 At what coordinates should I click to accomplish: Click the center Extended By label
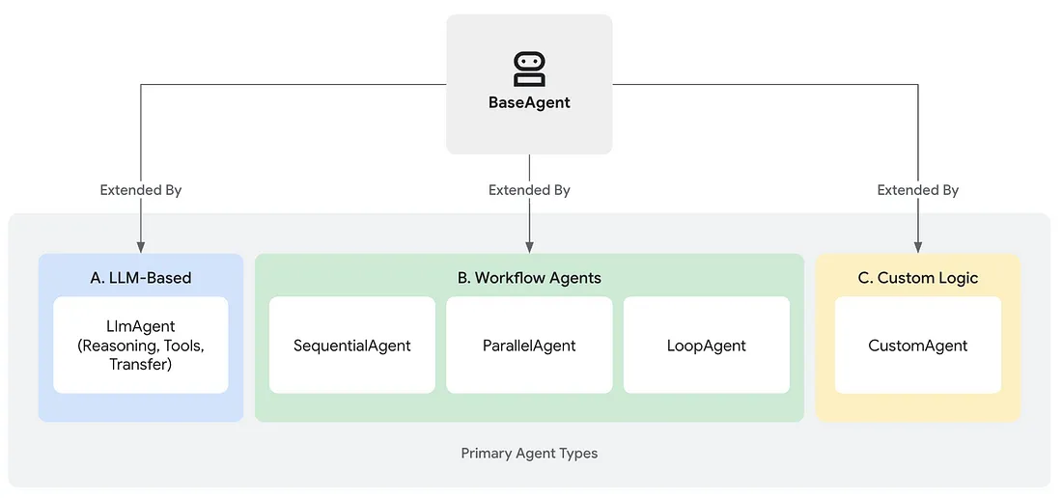[529, 190]
